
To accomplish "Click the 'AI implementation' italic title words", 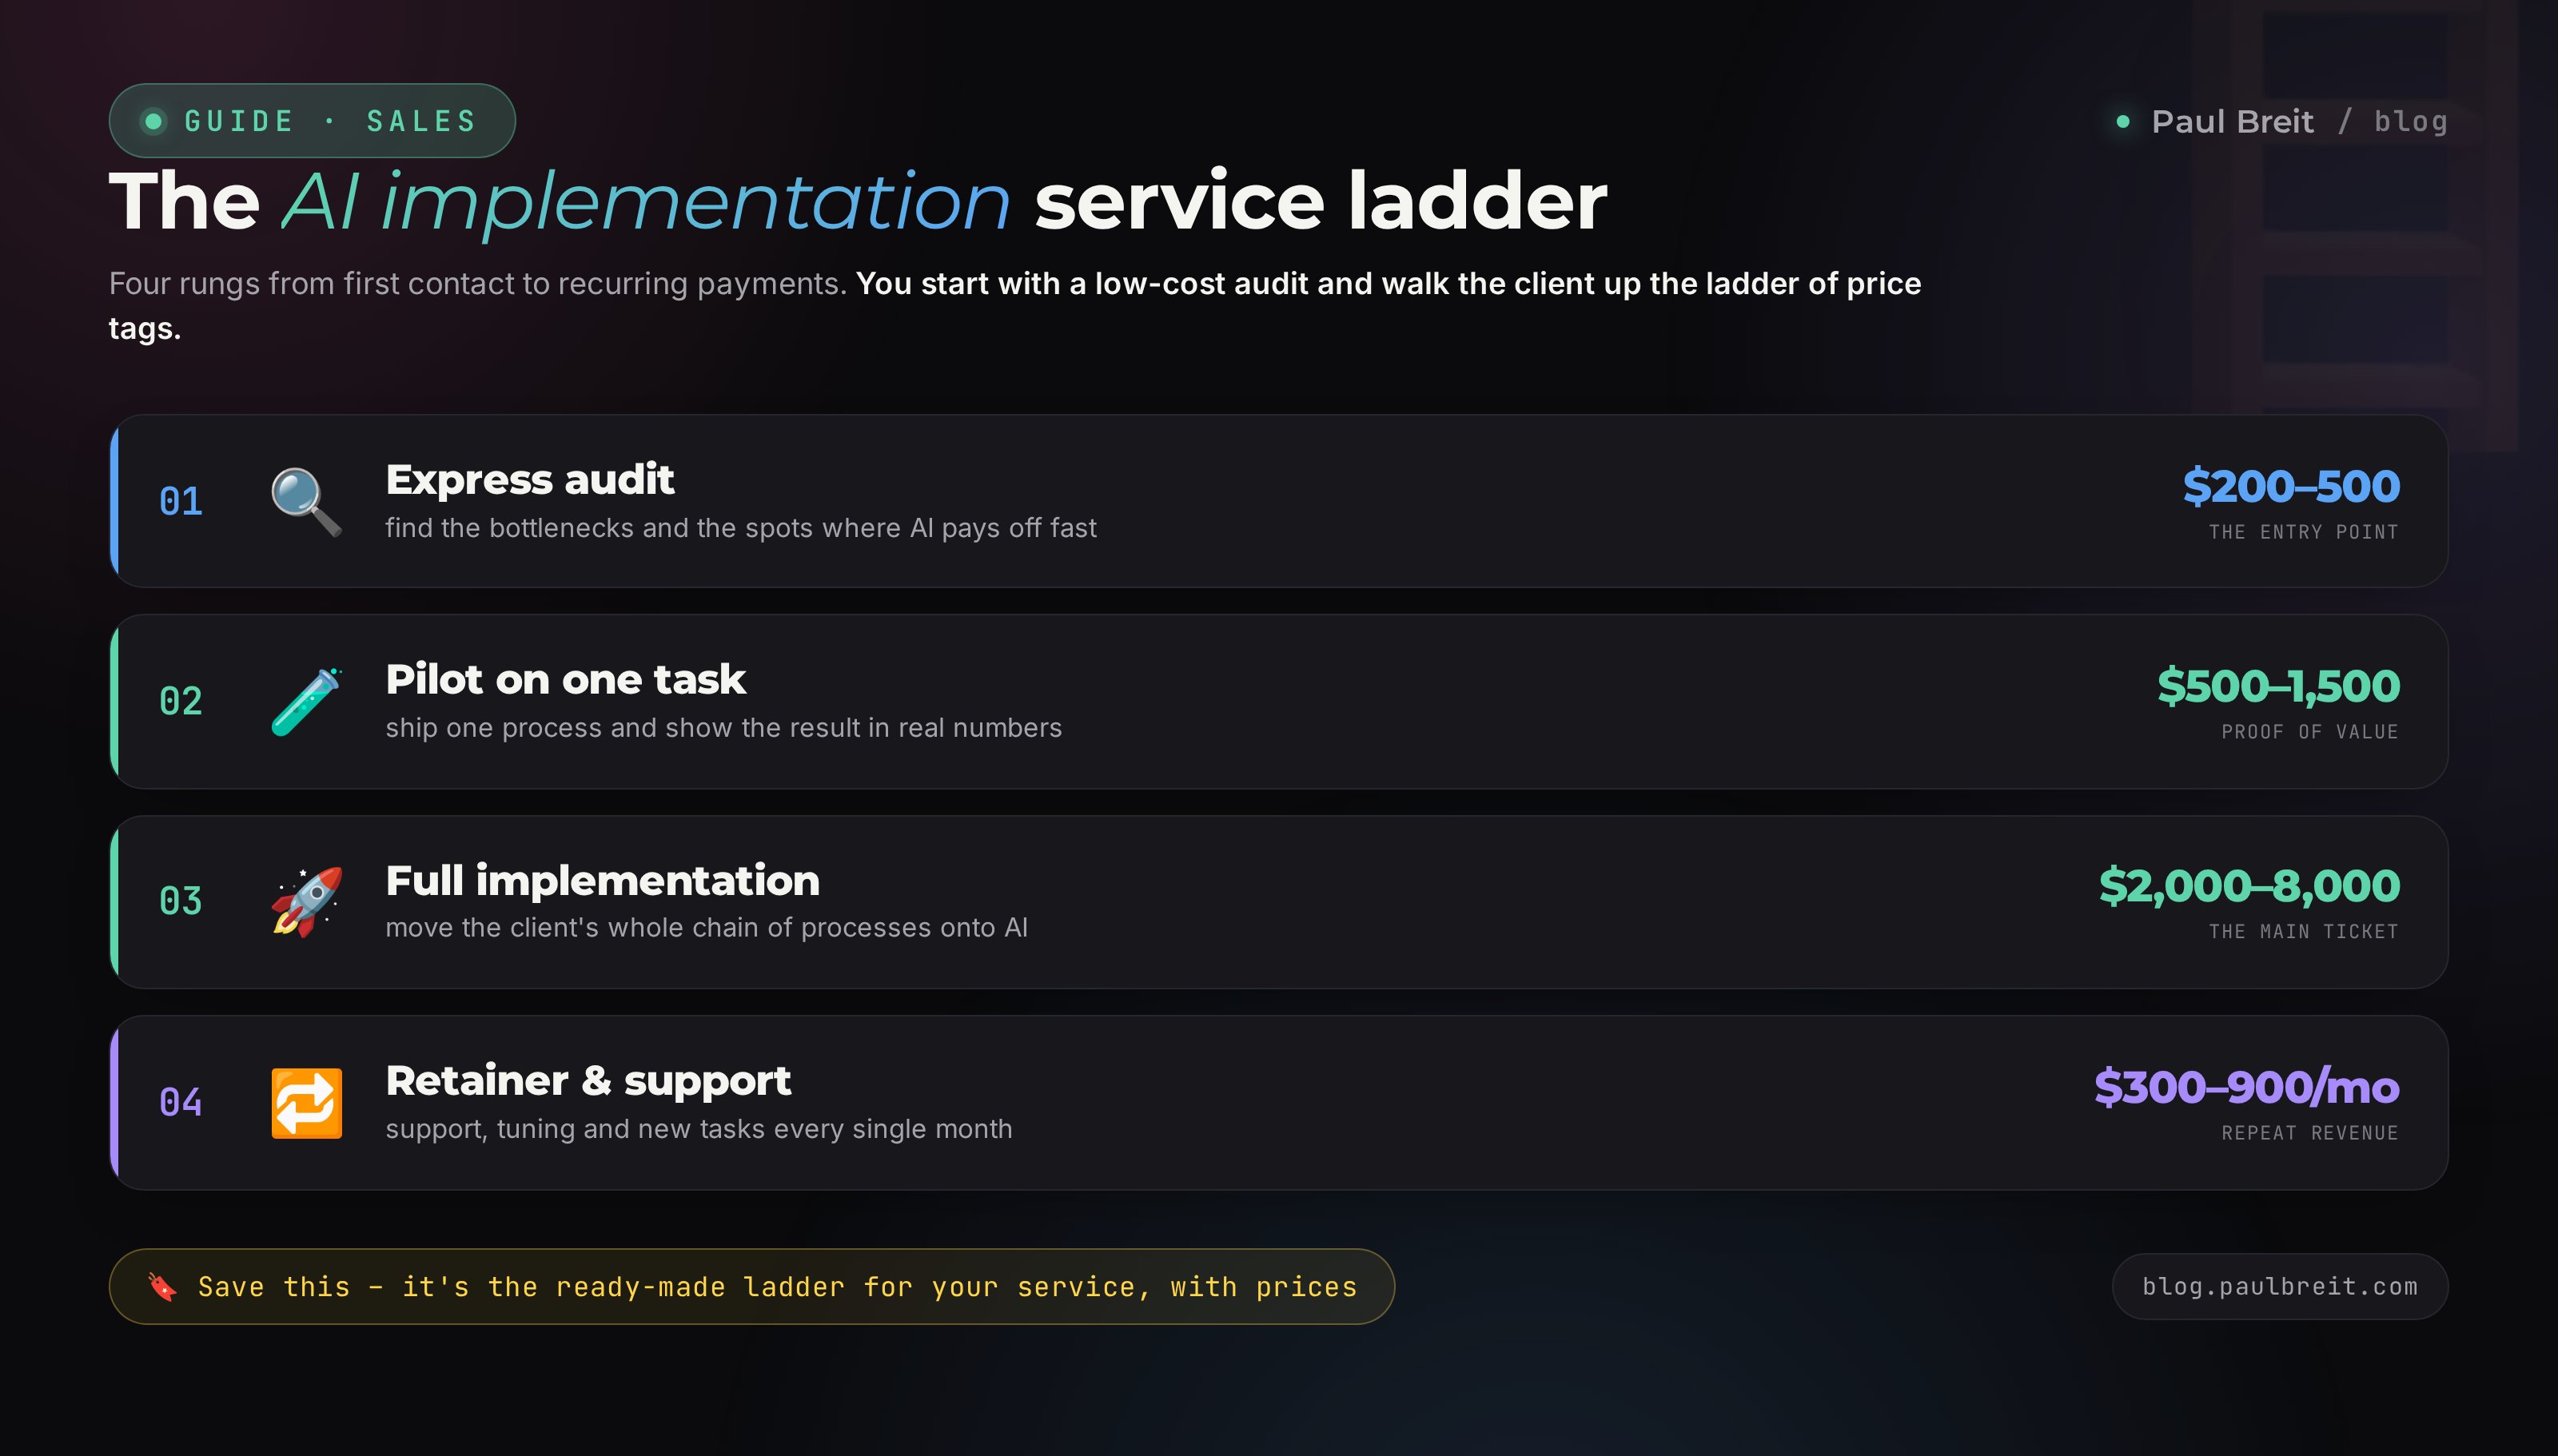I will 647,203.
